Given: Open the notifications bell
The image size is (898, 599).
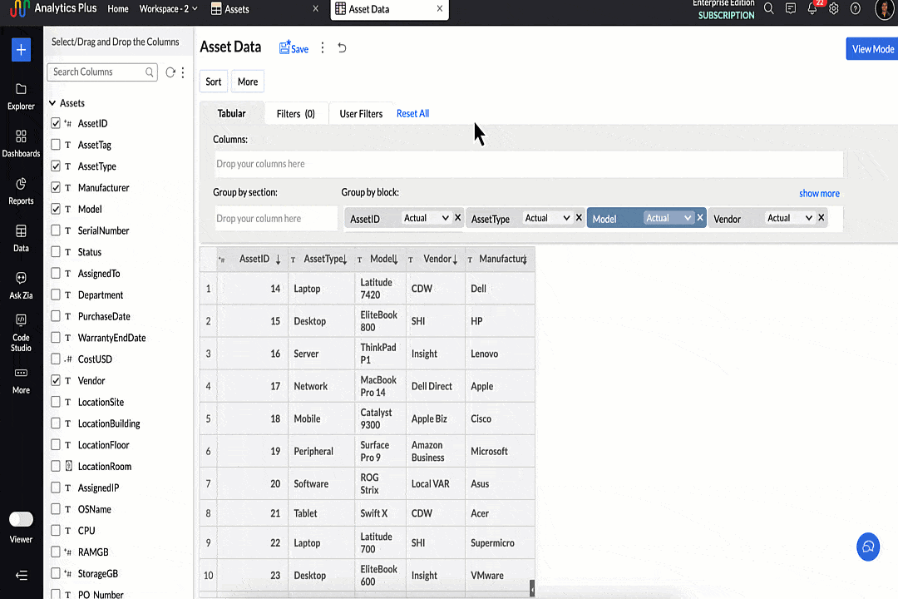Looking at the screenshot, I should [812, 9].
